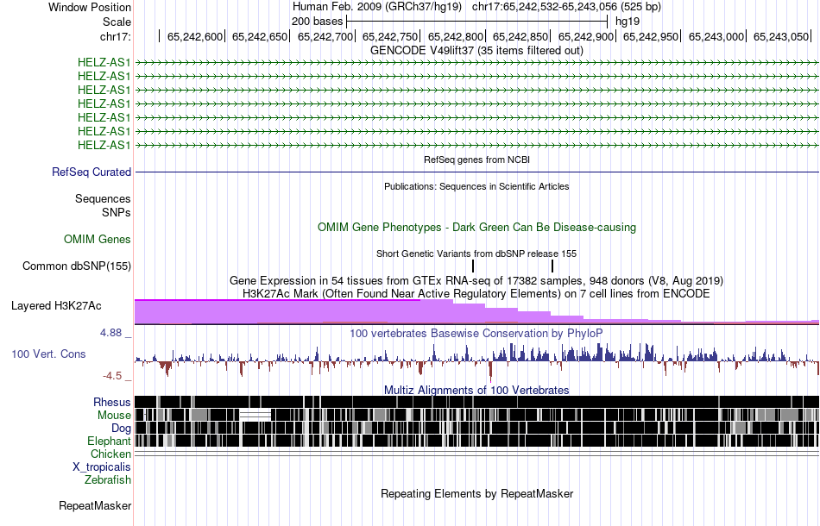This screenshot has width=820, height=526.
Task: Click the Zebrafish alignment label
Action: tap(108, 479)
